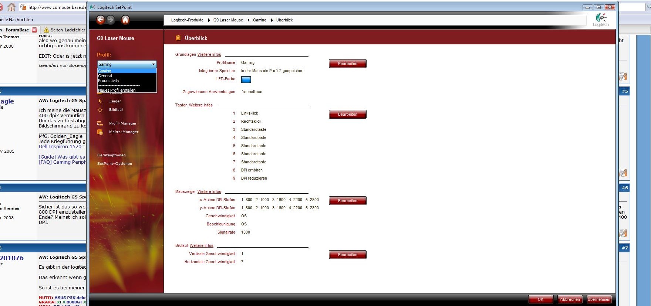
Task: Click post number #5 in forum page
Action: click(625, 91)
